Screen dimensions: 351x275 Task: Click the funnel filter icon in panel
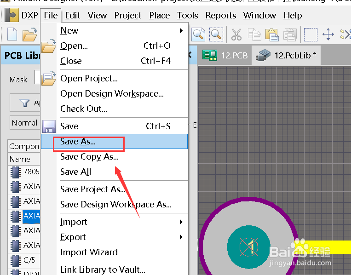(24, 103)
